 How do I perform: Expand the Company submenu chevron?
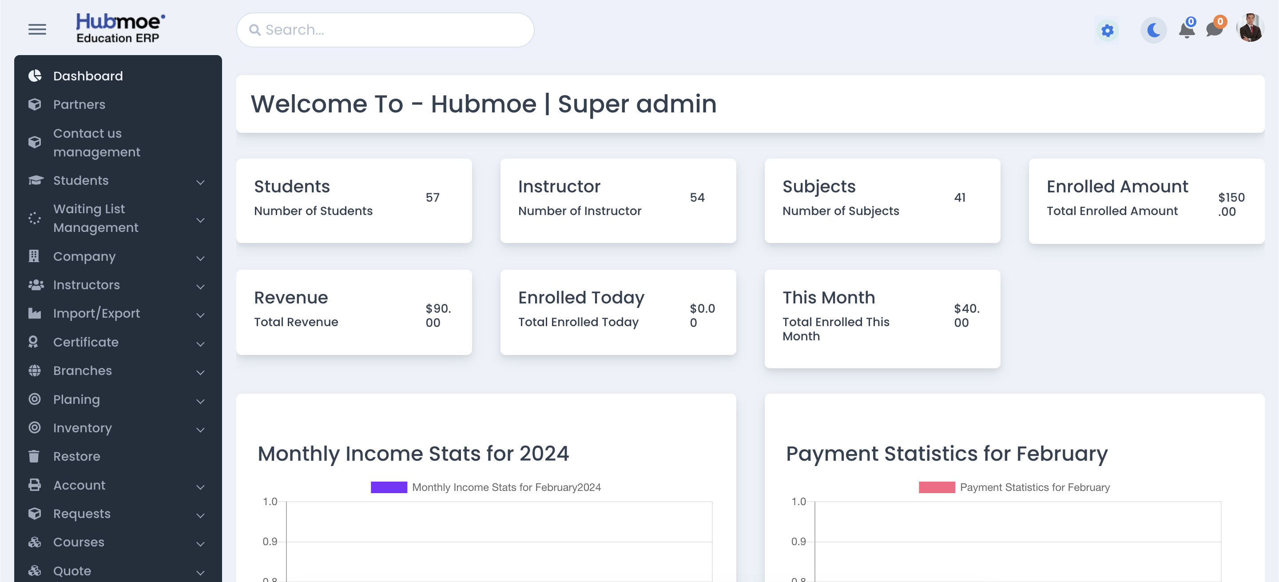201,258
